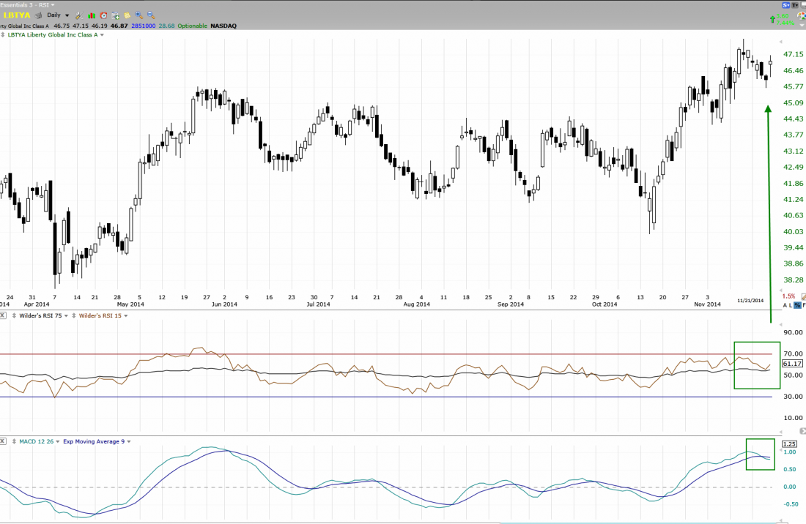Click the add-to-watchlist icon with green plus
Viewport: 806px width, 524px height.
click(x=115, y=15)
